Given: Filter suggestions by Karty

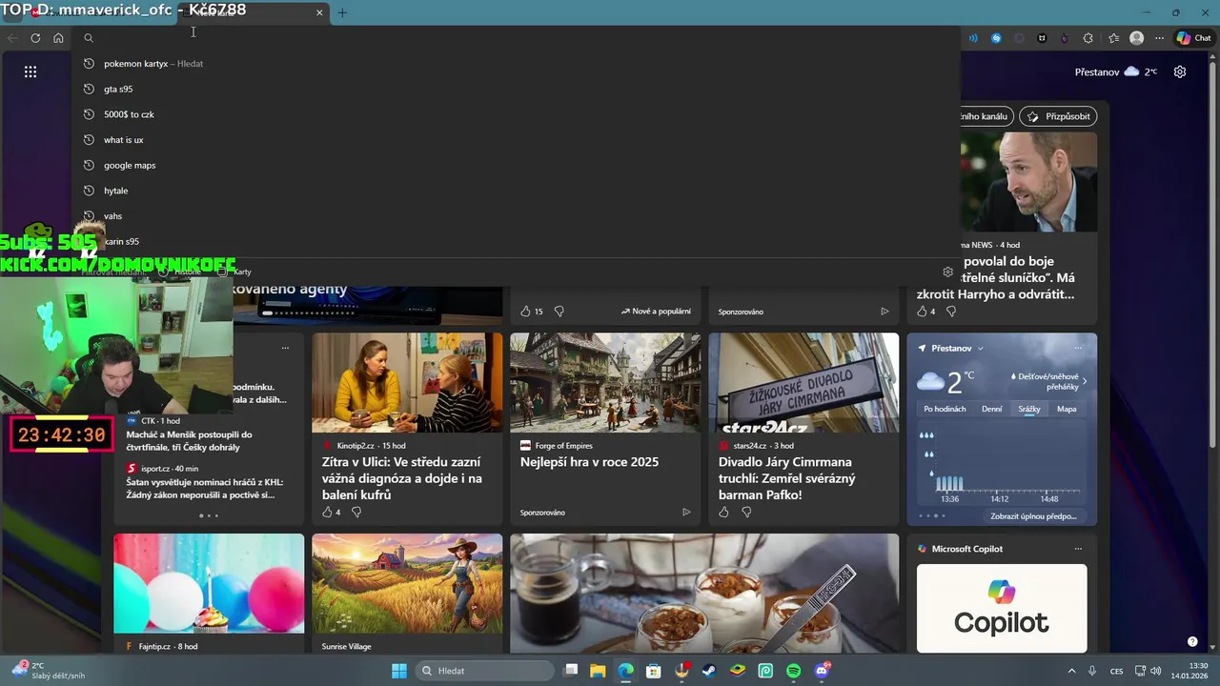Looking at the screenshot, I should (234, 272).
